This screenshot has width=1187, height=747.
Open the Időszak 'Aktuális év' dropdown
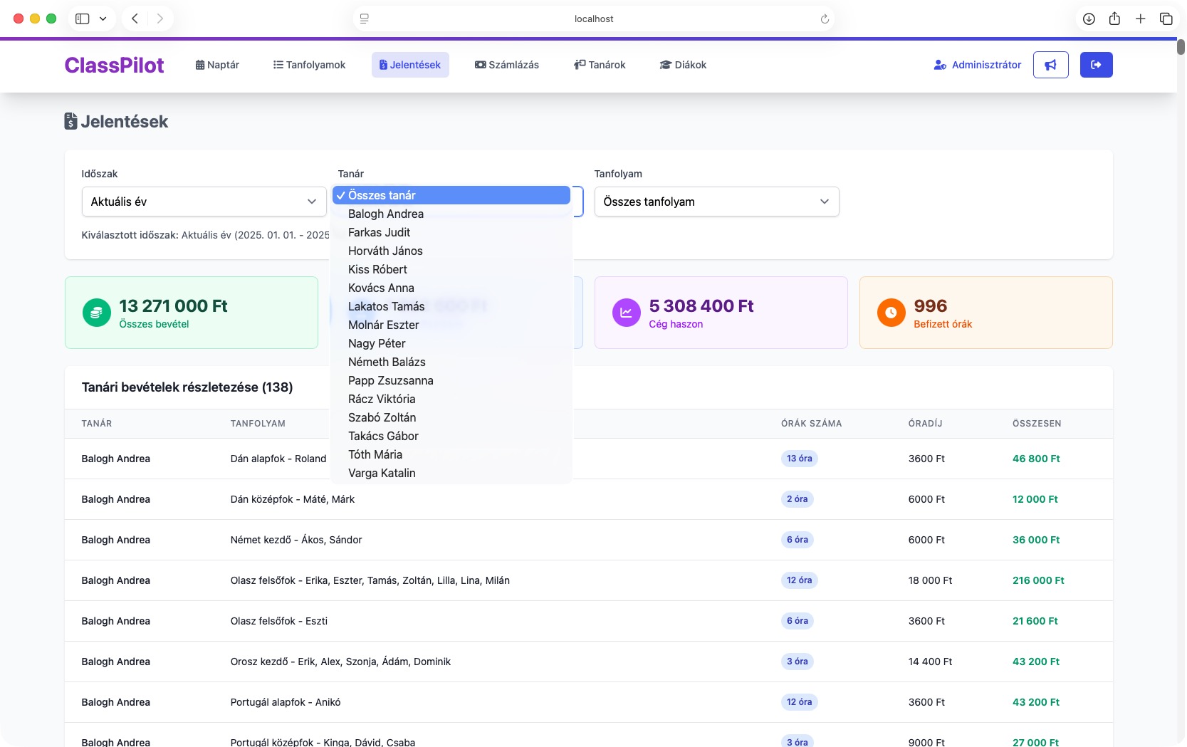tap(204, 202)
